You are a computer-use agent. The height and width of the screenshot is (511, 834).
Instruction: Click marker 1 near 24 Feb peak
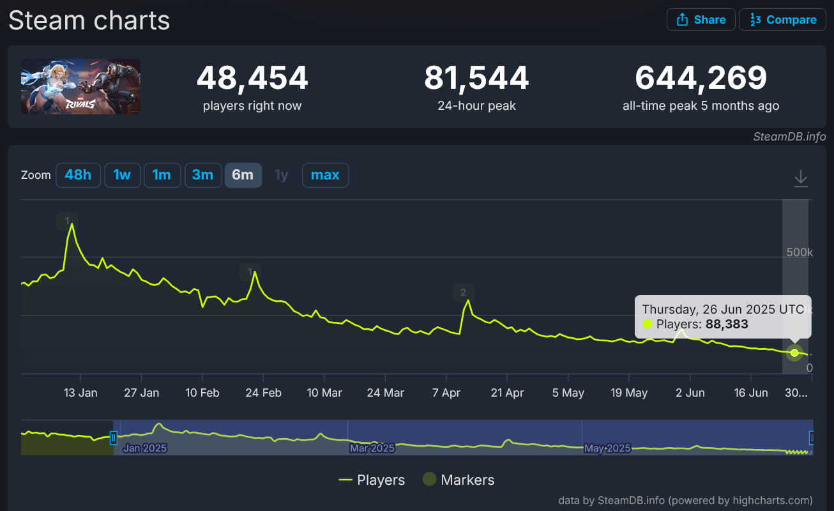[x=250, y=272]
